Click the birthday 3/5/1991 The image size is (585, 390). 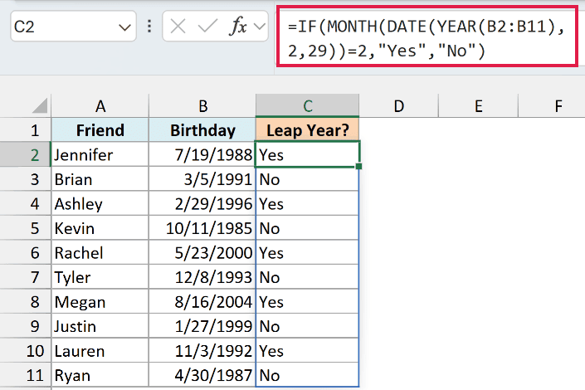click(x=202, y=179)
